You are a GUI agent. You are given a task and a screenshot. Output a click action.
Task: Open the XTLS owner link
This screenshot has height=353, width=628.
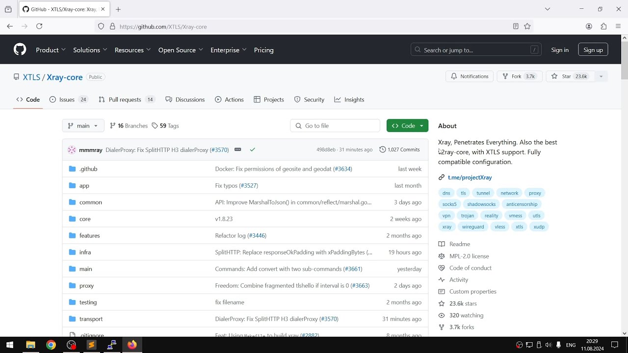(x=31, y=77)
